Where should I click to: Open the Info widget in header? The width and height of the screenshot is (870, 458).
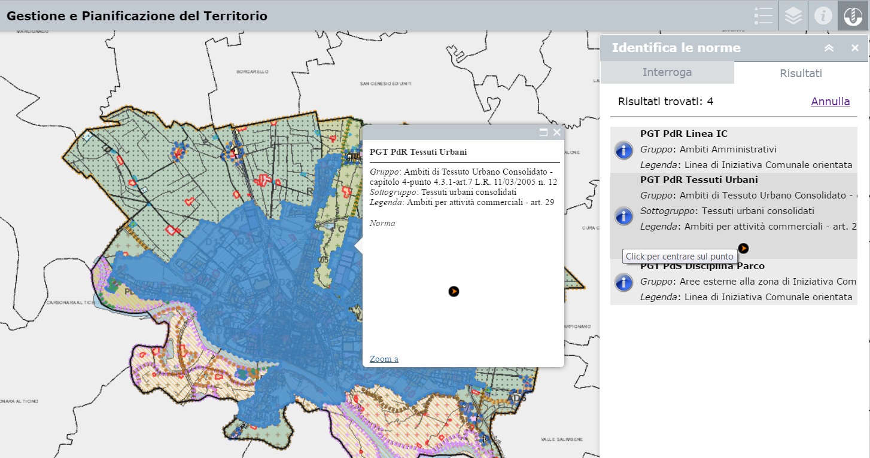823,16
